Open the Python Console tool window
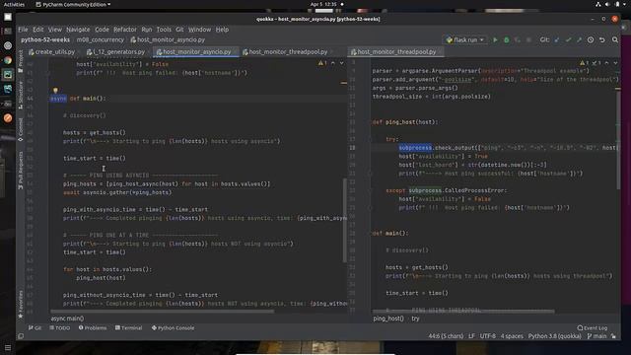Viewport: 631px width, 355px height. pos(173,327)
